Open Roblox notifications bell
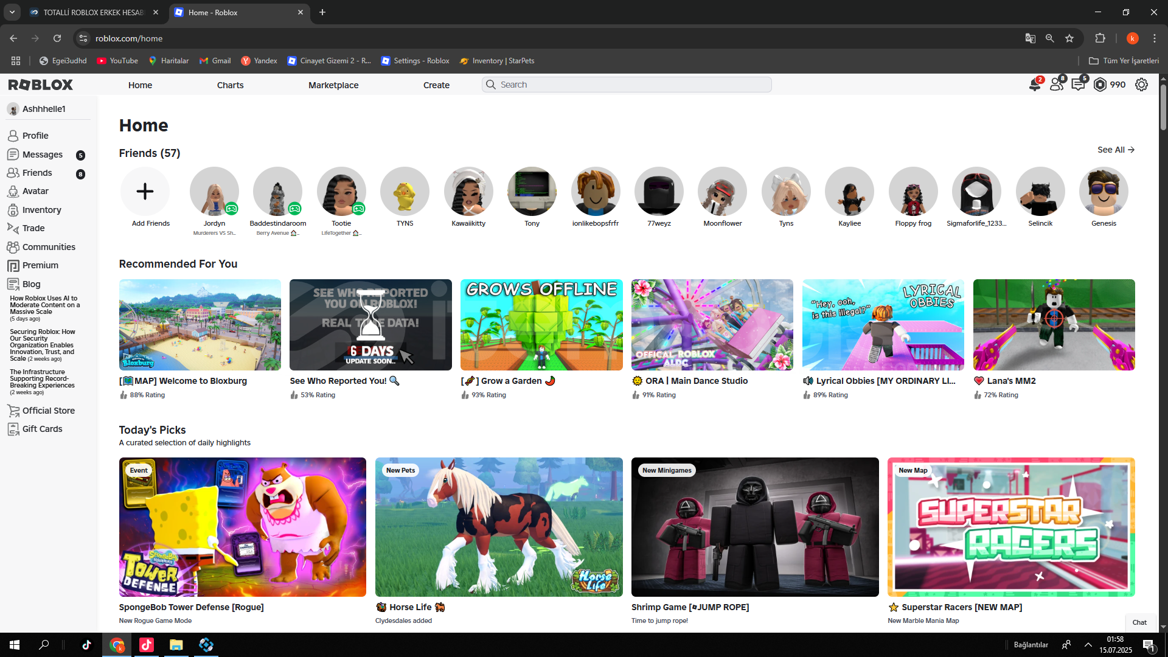 click(1034, 85)
